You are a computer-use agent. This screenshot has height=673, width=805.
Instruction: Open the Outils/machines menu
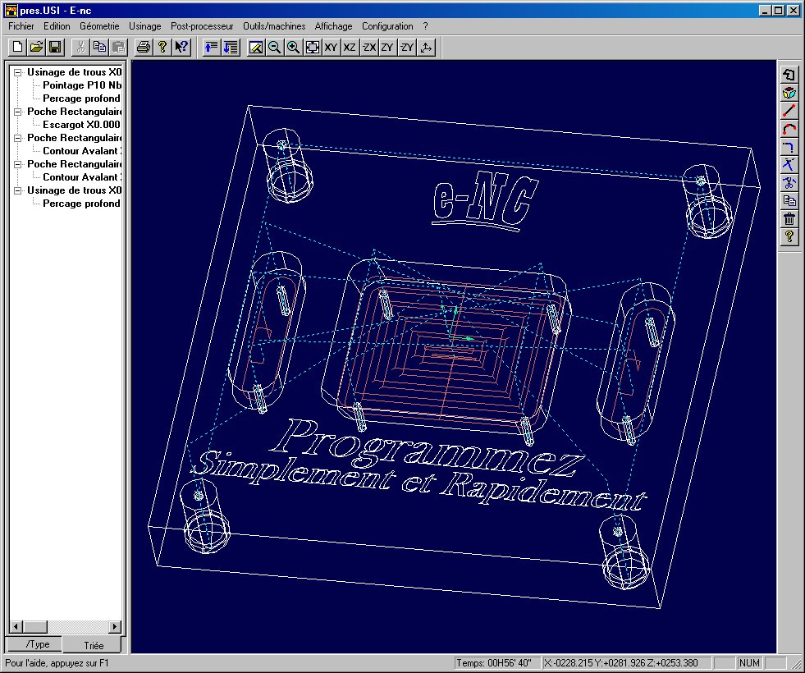[274, 26]
